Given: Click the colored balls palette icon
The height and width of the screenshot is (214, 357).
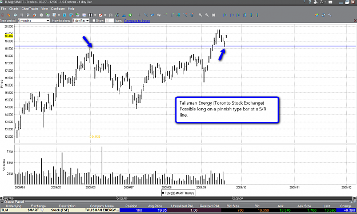Looking at the screenshot, I should 316,15.
